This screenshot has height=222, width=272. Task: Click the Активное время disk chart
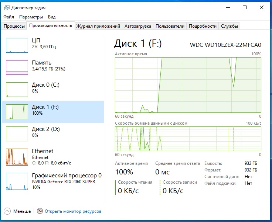[x=188, y=84]
